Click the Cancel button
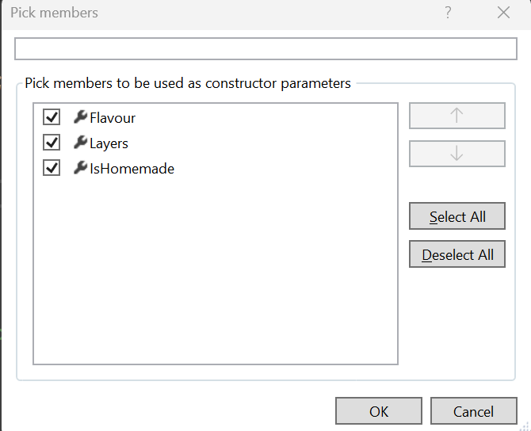 coord(473,411)
